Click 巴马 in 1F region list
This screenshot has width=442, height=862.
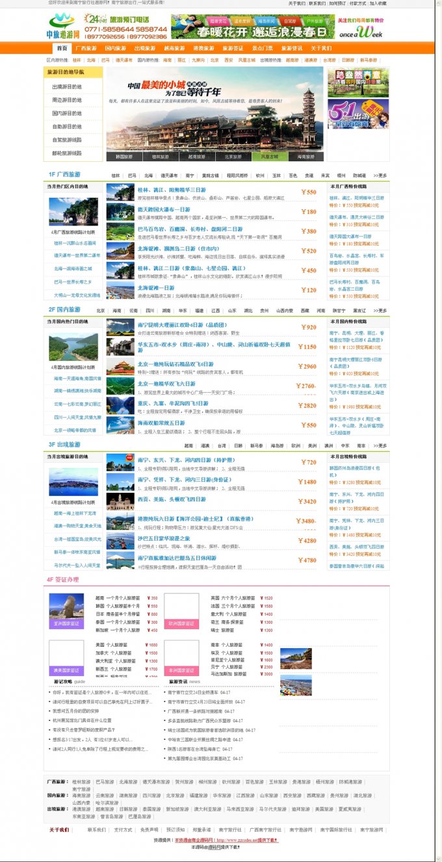tap(133, 176)
